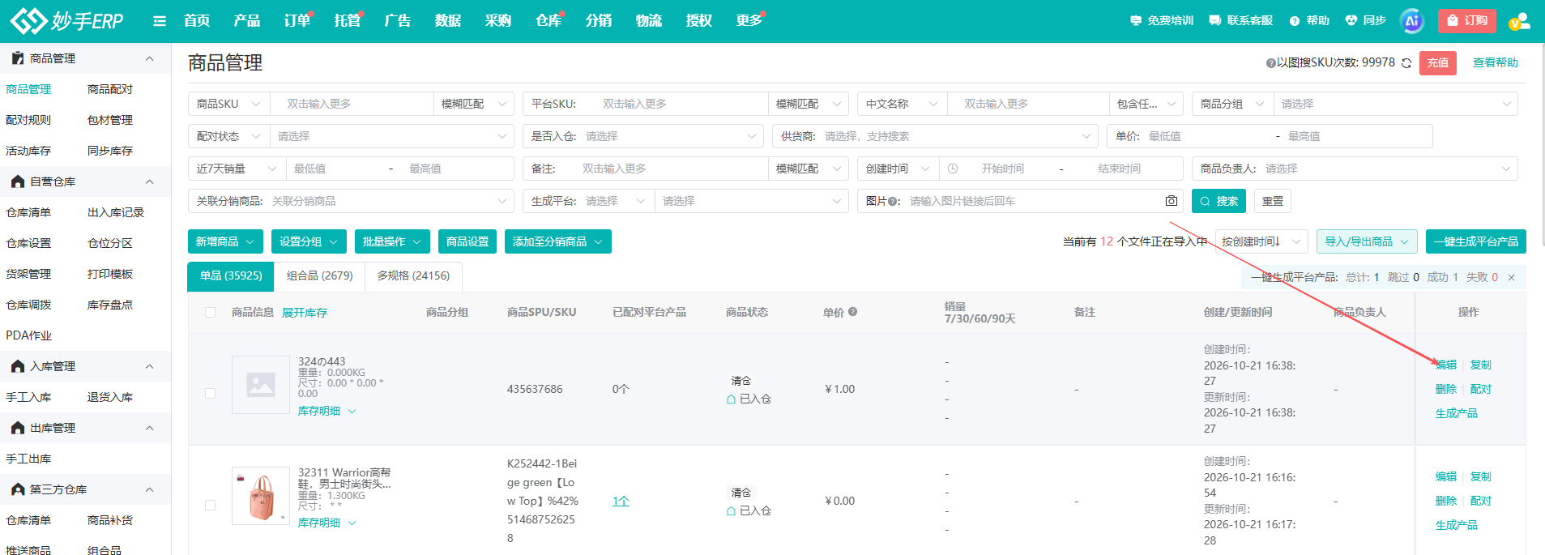
Task: Click the camera icon in the 图片 field
Action: pyautogui.click(x=1172, y=201)
